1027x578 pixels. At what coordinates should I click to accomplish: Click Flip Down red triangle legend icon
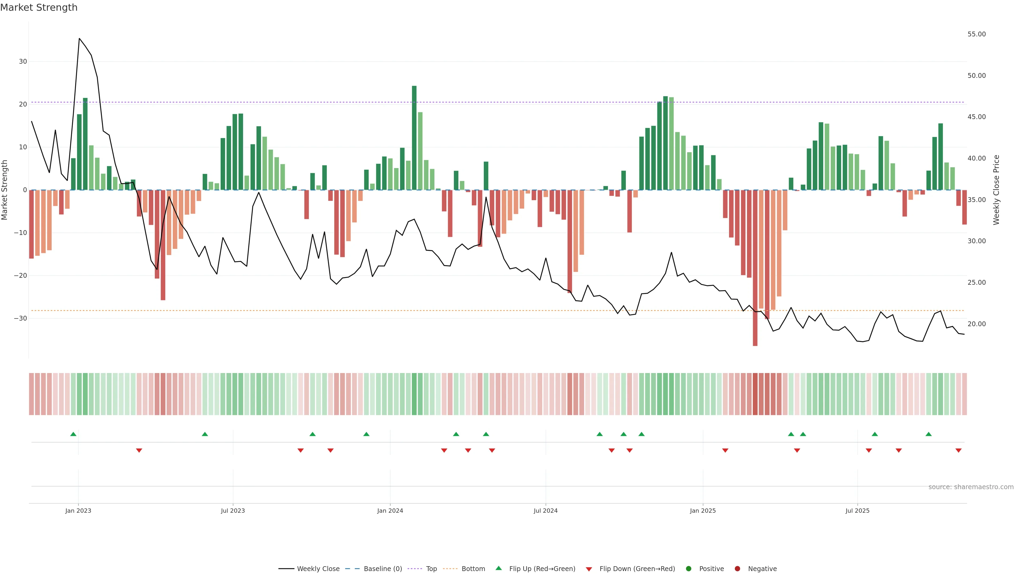point(589,569)
